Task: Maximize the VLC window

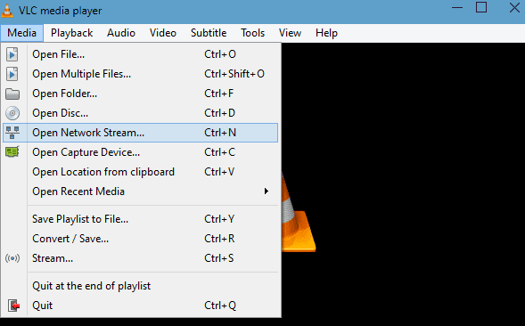Action: pyautogui.click(x=481, y=7)
